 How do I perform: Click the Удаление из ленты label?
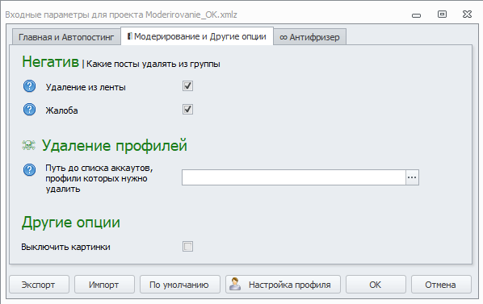(x=86, y=87)
